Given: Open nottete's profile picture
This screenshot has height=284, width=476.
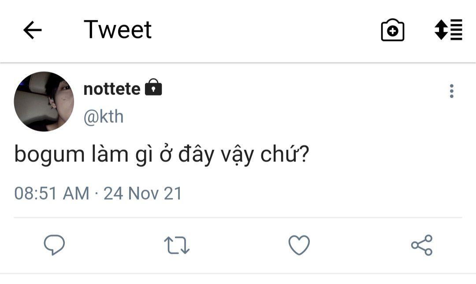Looking at the screenshot, I should click(x=44, y=102).
